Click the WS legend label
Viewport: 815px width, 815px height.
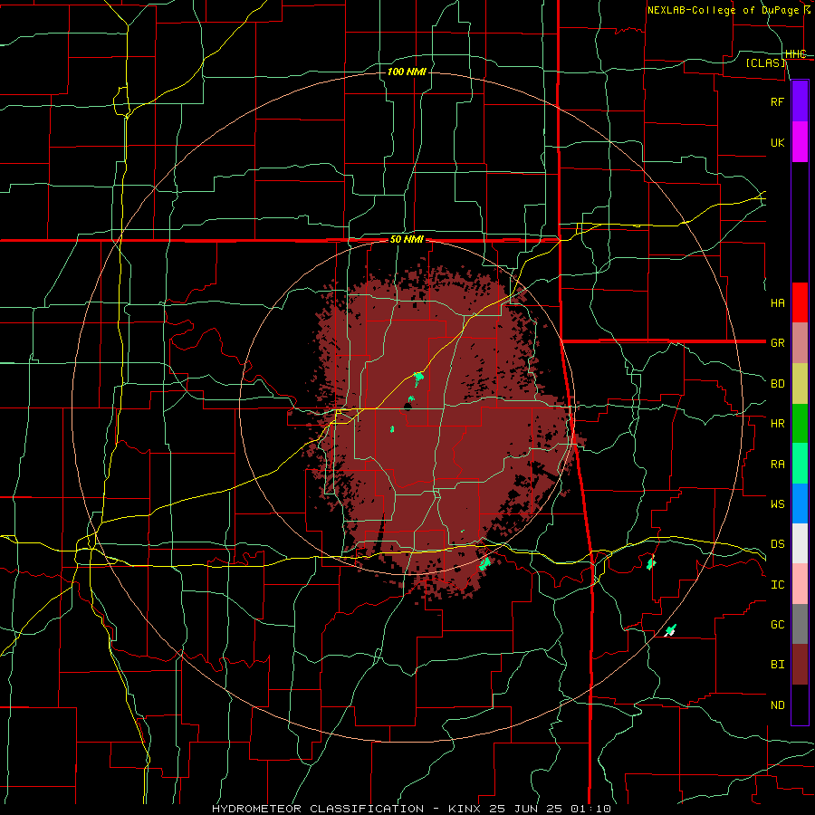778,504
